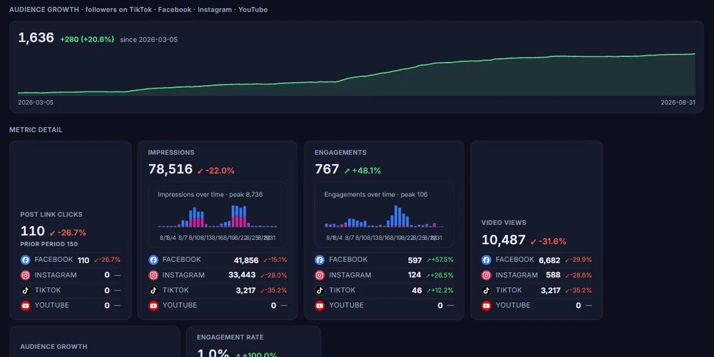Click Facebook icon in Engagements card

click(x=320, y=260)
